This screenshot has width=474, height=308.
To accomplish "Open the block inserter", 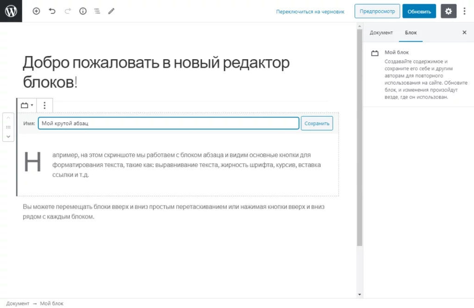I will (36, 11).
